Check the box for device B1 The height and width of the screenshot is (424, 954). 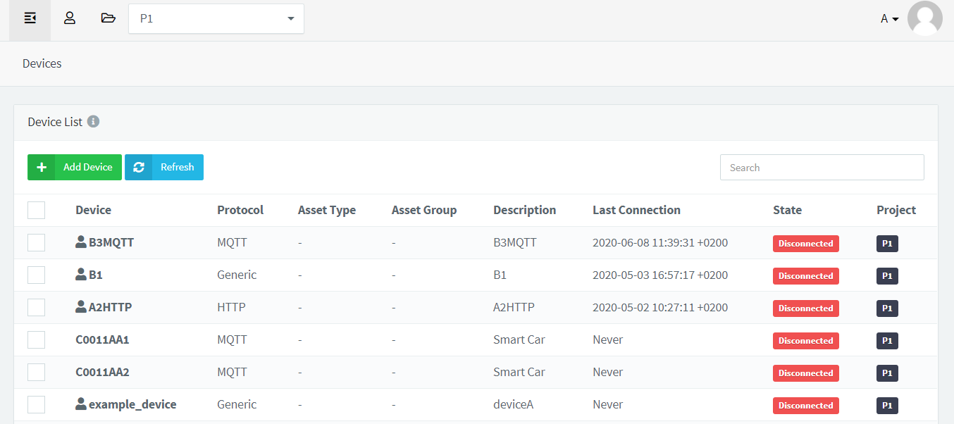coord(36,275)
